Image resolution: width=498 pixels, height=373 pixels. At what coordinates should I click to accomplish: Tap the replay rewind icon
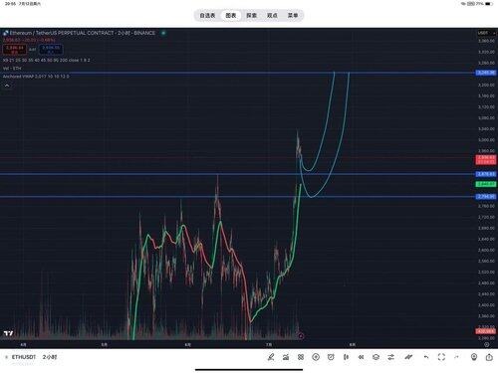pos(361,357)
